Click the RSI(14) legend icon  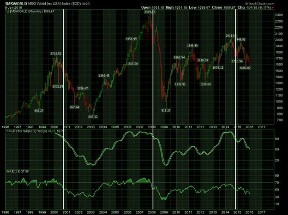coord(7,171)
